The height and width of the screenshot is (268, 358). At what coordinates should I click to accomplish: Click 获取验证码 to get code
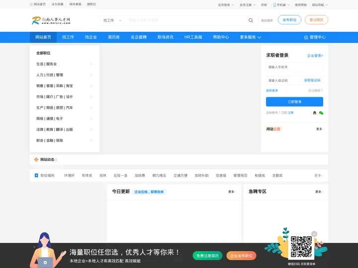312,80
